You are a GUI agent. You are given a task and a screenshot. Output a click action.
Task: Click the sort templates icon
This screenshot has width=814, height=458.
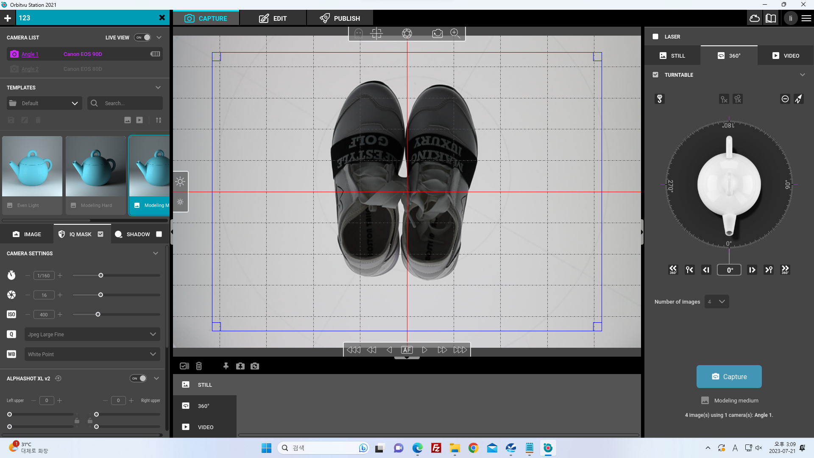coord(159,120)
